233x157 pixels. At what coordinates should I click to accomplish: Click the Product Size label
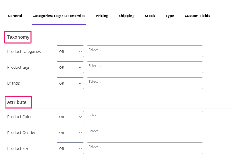click(x=18, y=149)
